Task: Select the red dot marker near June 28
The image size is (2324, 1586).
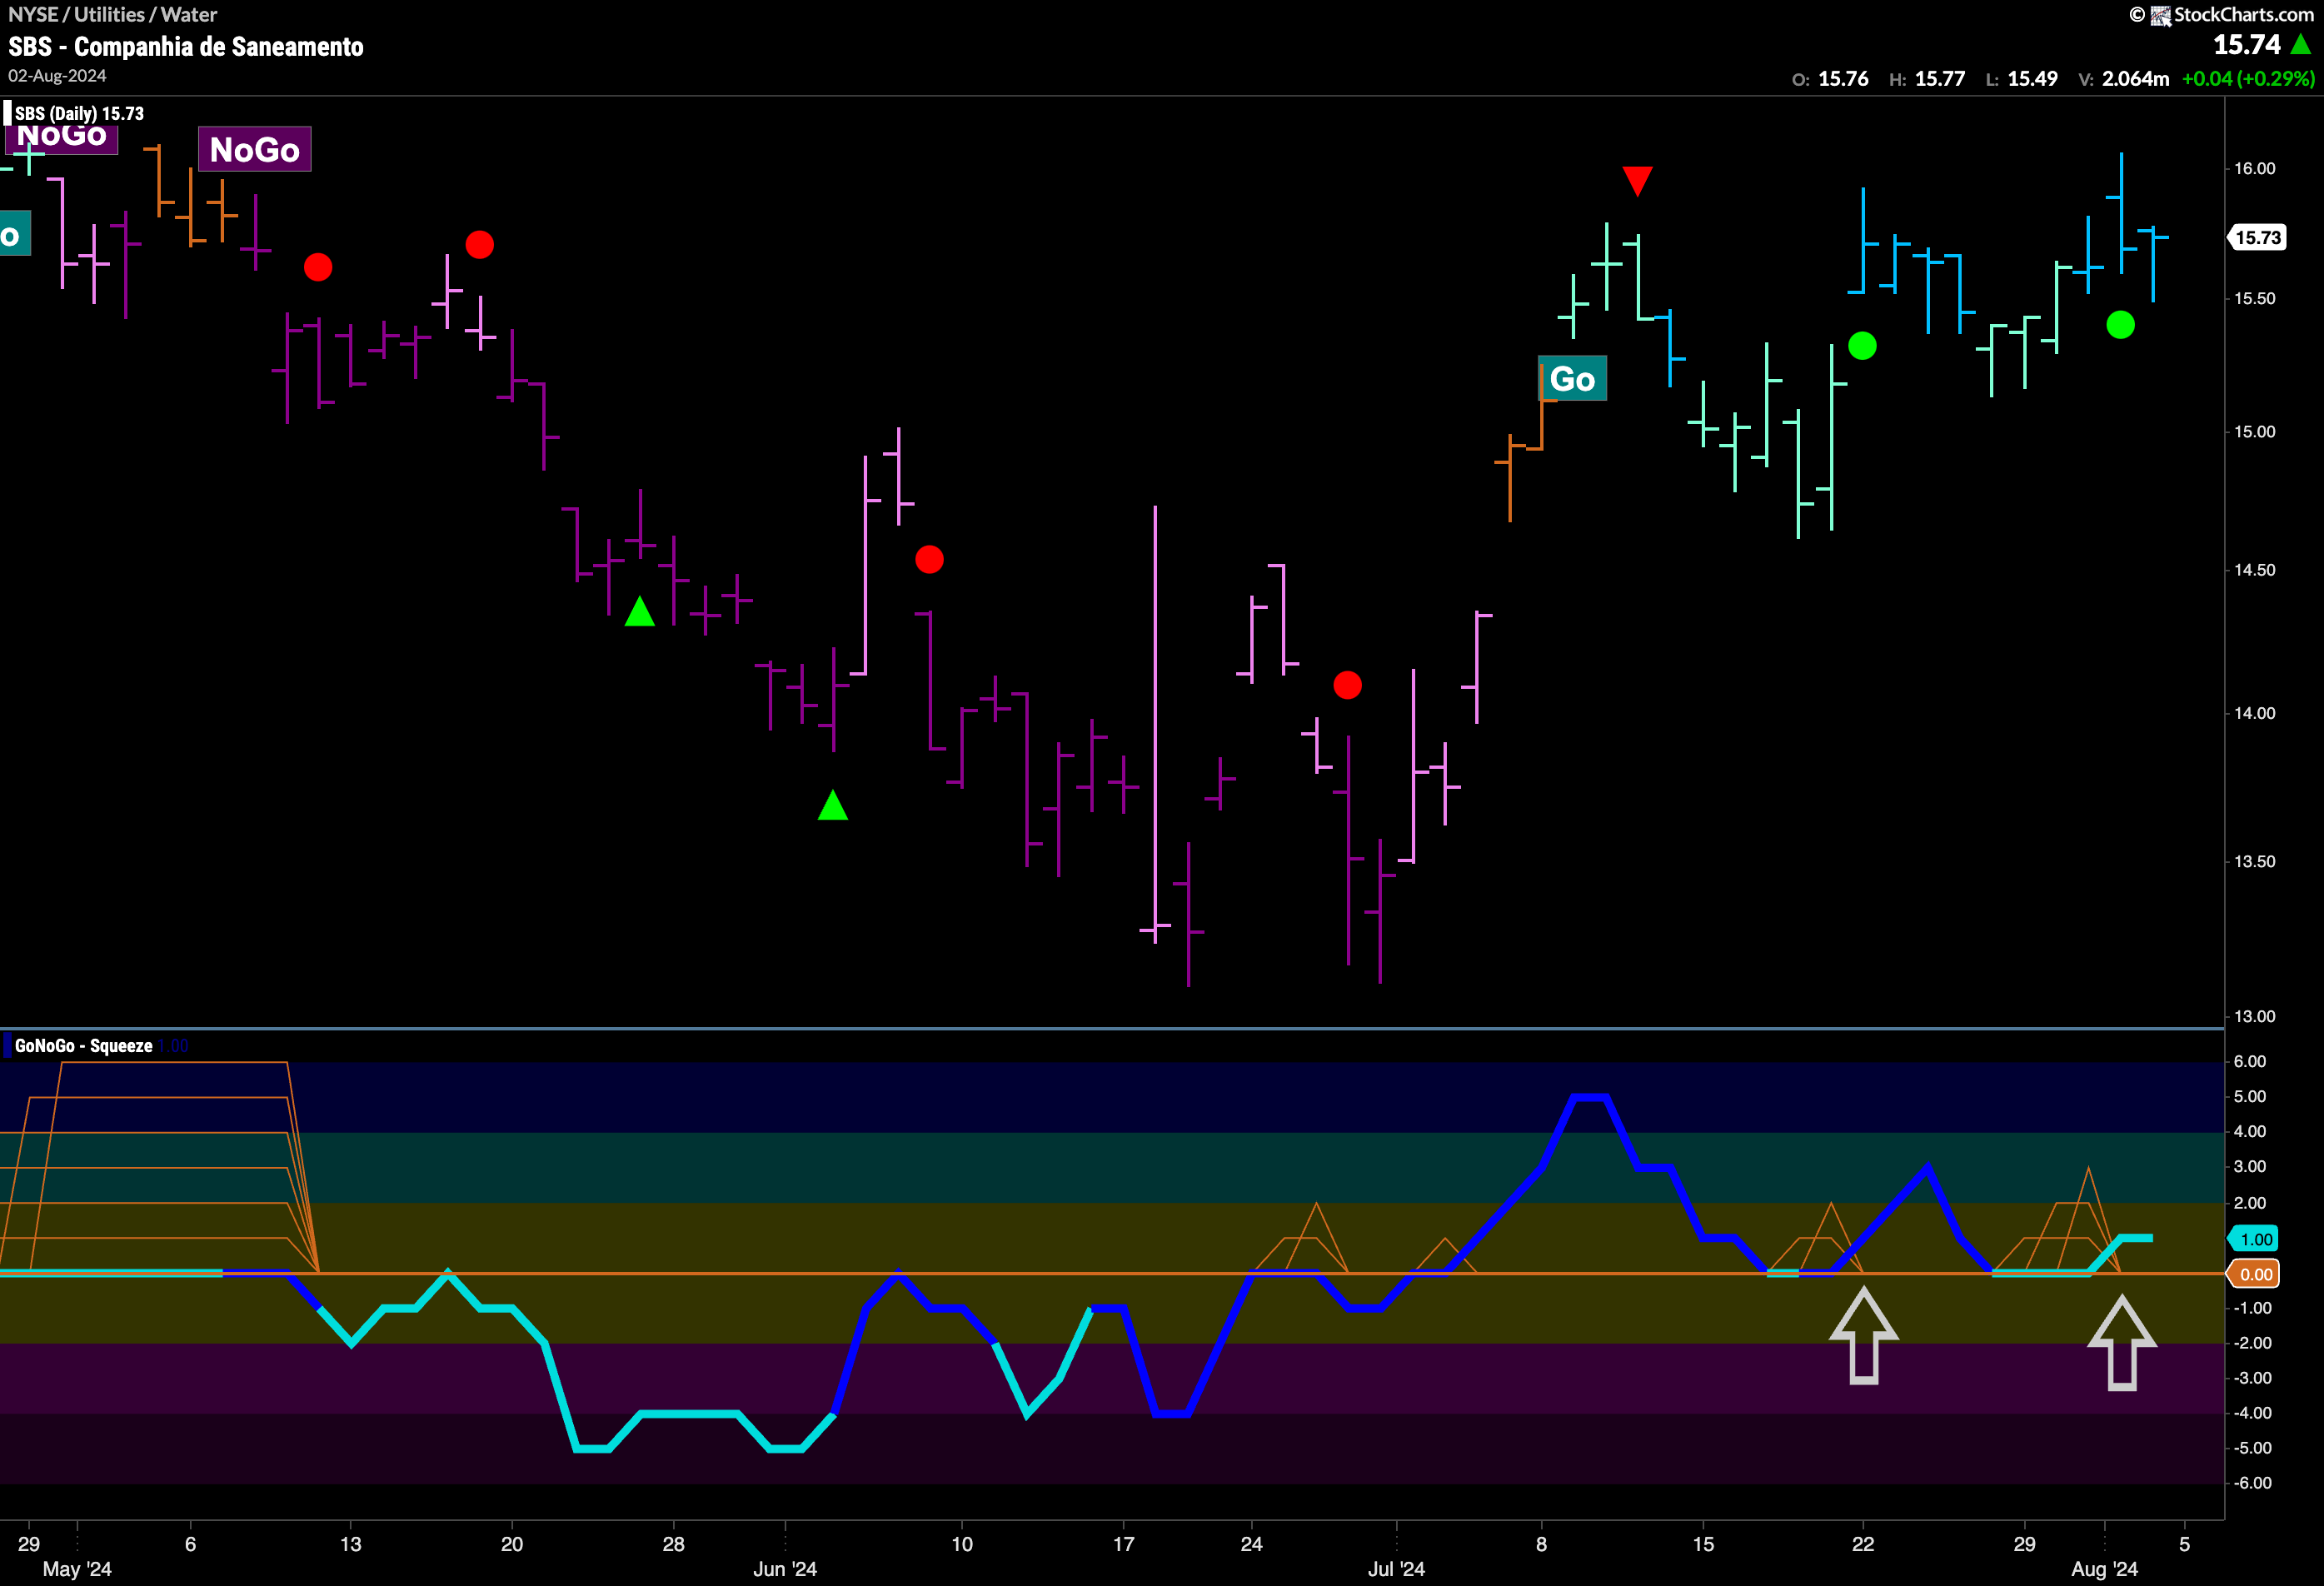Action: [x=1347, y=685]
